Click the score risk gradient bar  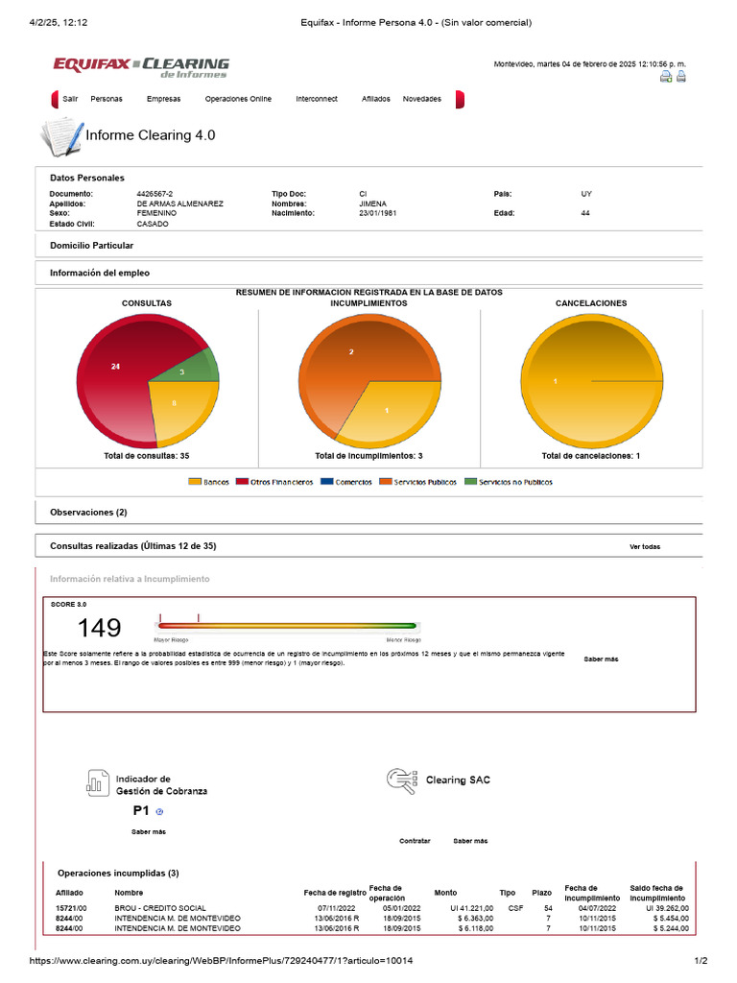287,626
